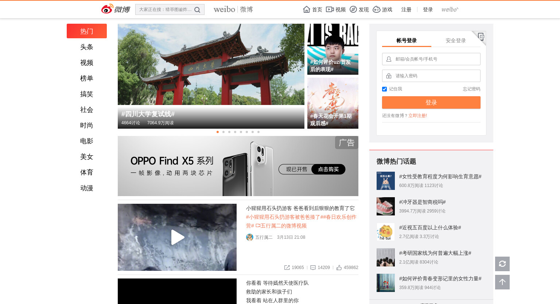Open 首页 home icon link
This screenshot has width=560, height=304.
pos(307,9)
